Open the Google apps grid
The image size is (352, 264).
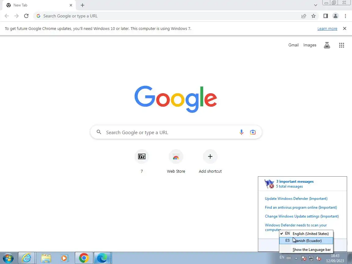tap(341, 45)
